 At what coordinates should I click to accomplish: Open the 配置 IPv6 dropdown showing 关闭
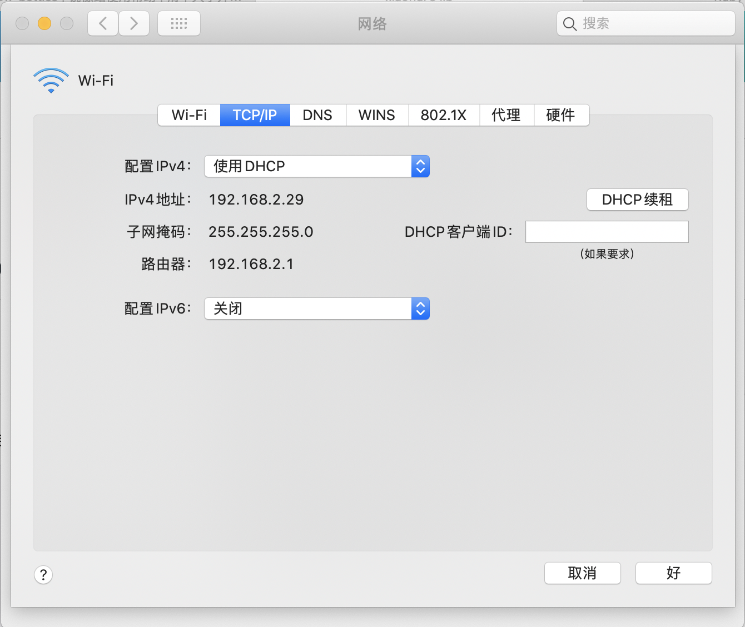point(317,308)
